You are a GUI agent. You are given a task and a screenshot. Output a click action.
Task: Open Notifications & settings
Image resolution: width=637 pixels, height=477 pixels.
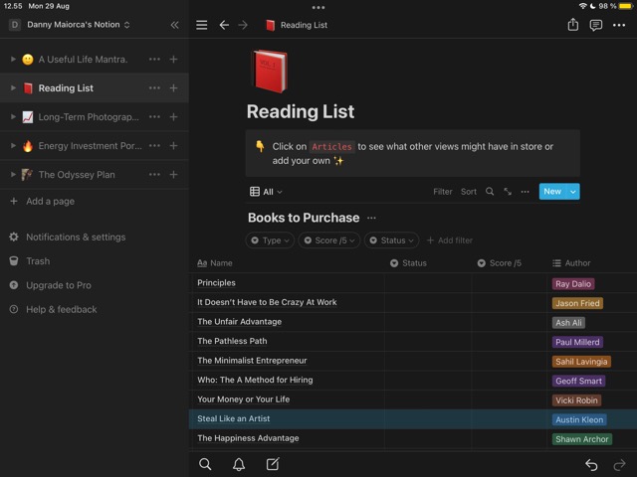tap(68, 237)
